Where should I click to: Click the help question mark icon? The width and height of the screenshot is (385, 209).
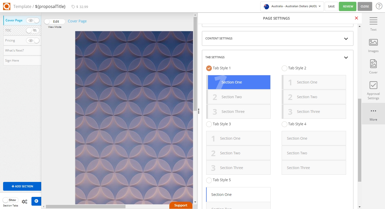coord(379,6)
